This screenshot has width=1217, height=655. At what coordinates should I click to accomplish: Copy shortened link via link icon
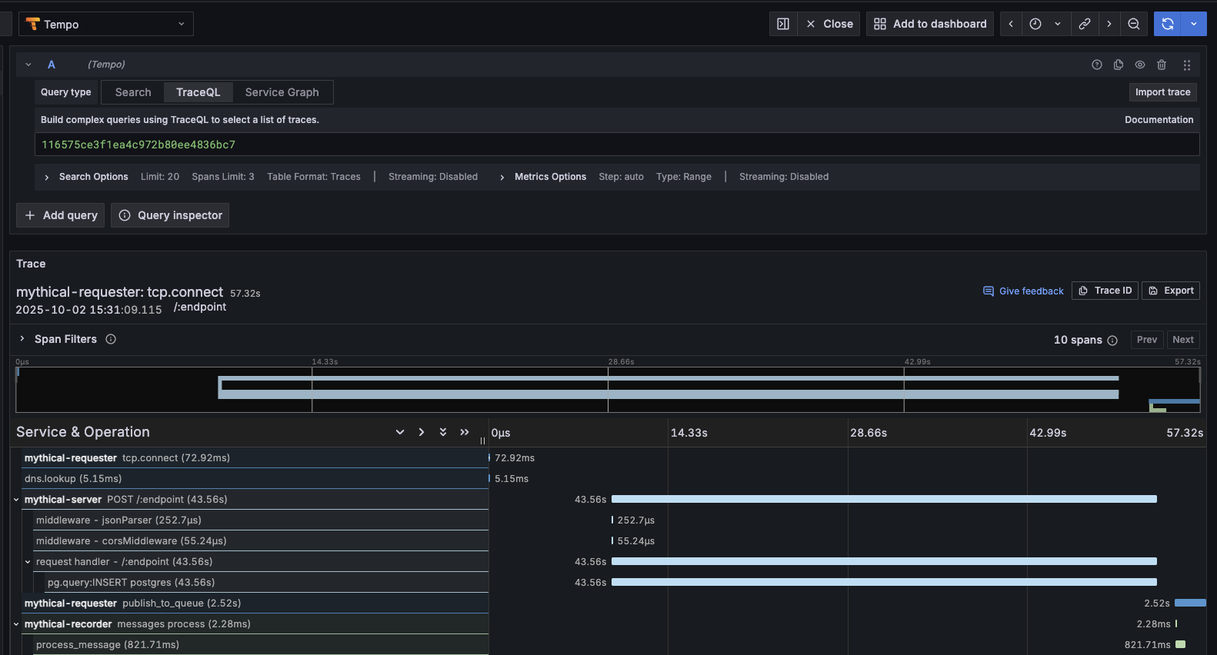1084,24
